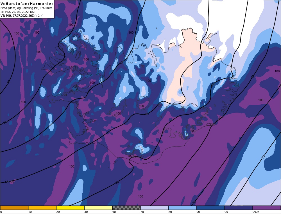Click the dark navy 95–99.9 legend swatch
This screenshot has height=214, width=281.
(x=239, y=208)
